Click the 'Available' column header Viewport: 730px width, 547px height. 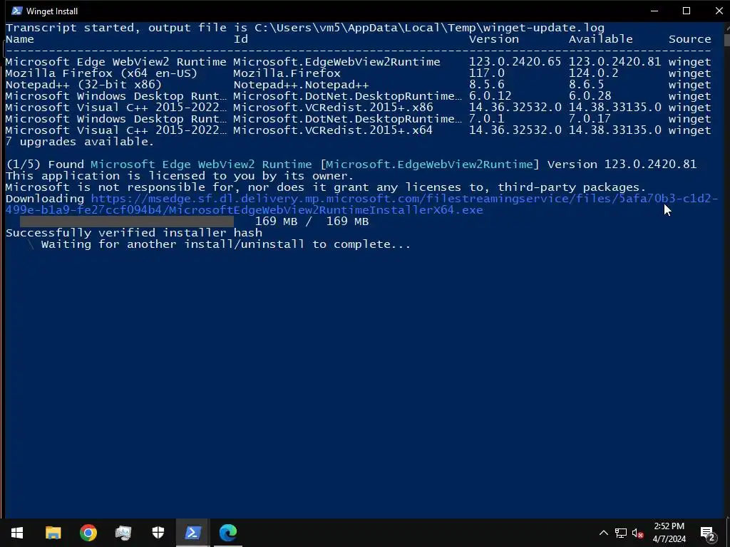point(600,39)
